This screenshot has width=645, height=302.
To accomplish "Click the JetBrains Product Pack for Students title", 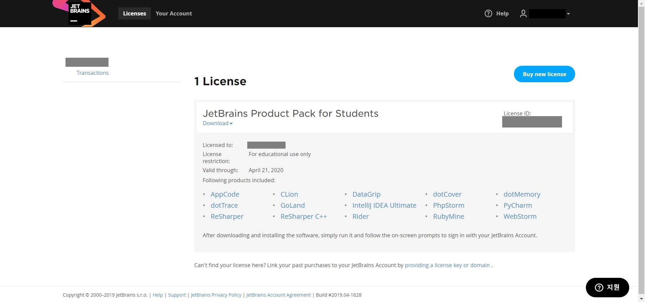I will click(291, 113).
